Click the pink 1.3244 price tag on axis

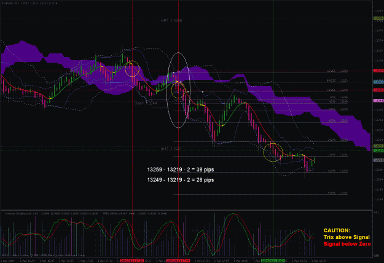[378, 101]
